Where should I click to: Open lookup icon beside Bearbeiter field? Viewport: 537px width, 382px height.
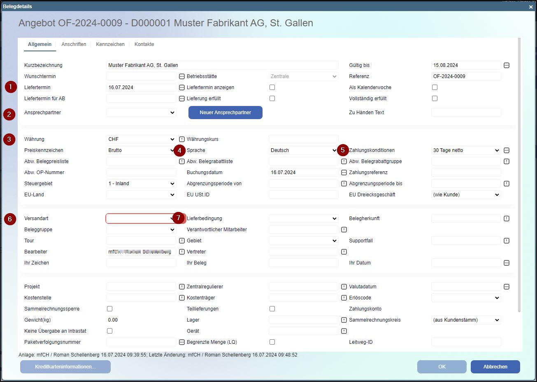click(182, 252)
